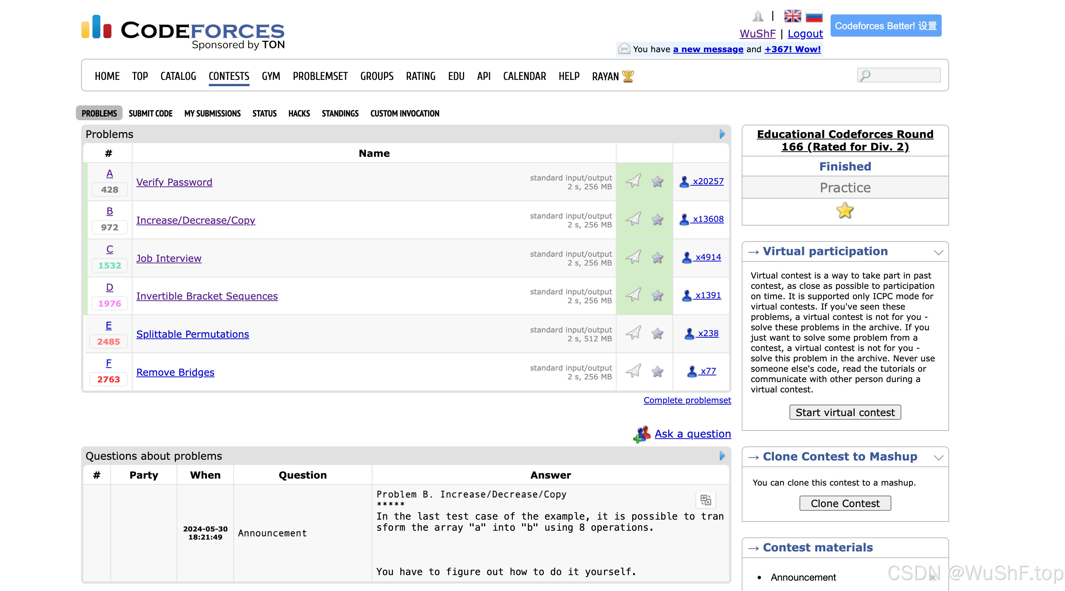Viewport: 1065px width, 591px height.
Task: Click the Ask a question people icon
Action: point(642,434)
